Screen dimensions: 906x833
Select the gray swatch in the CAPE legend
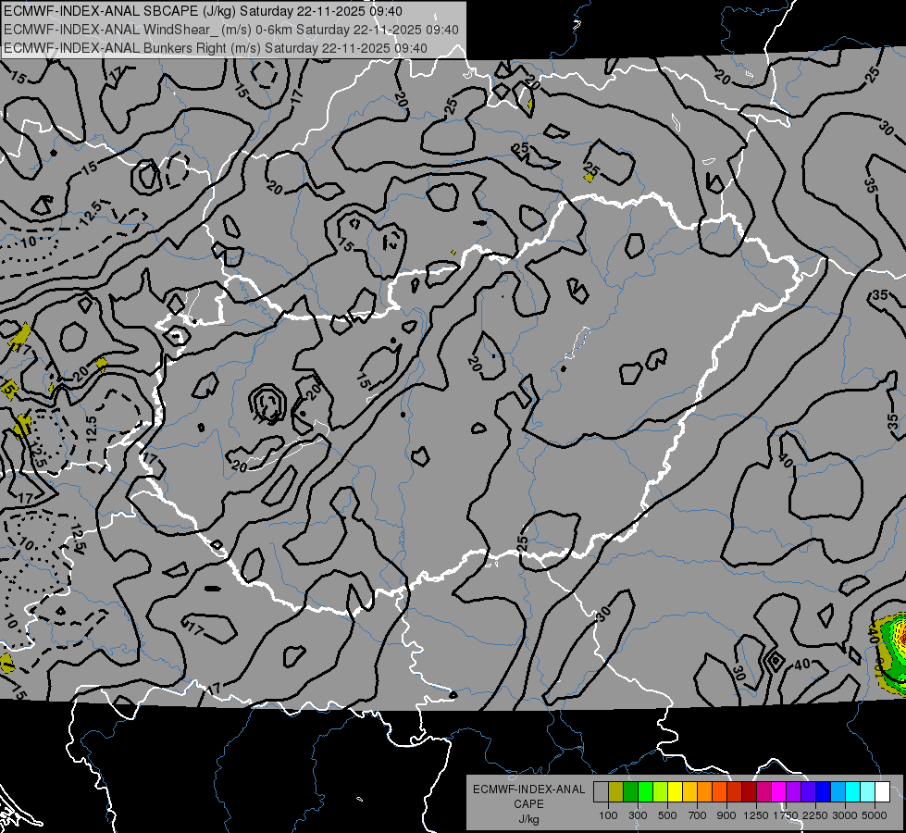pyautogui.click(x=601, y=791)
